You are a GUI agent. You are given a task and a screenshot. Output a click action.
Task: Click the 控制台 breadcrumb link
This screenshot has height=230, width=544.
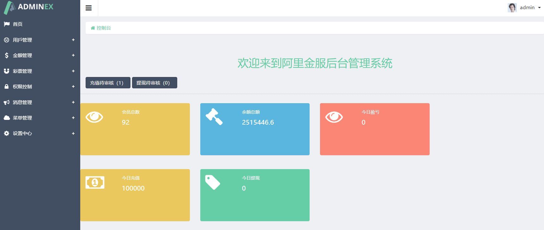tap(104, 28)
